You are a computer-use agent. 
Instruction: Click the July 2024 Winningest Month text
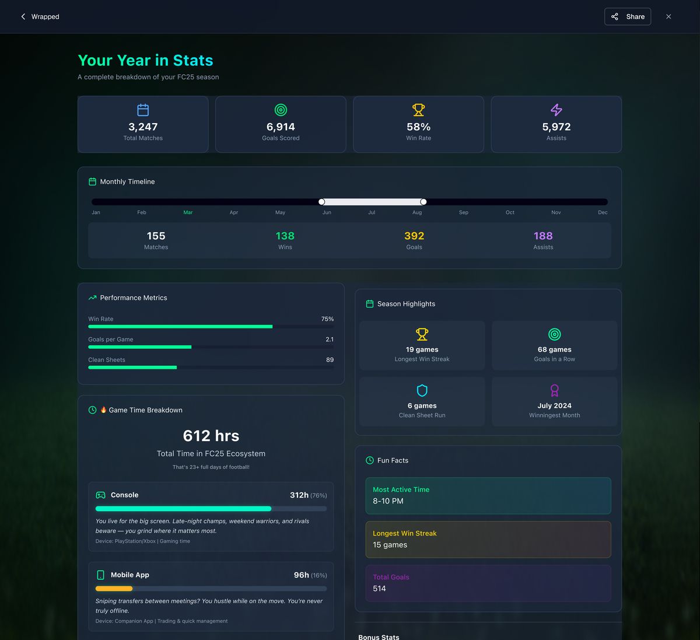[x=555, y=406]
